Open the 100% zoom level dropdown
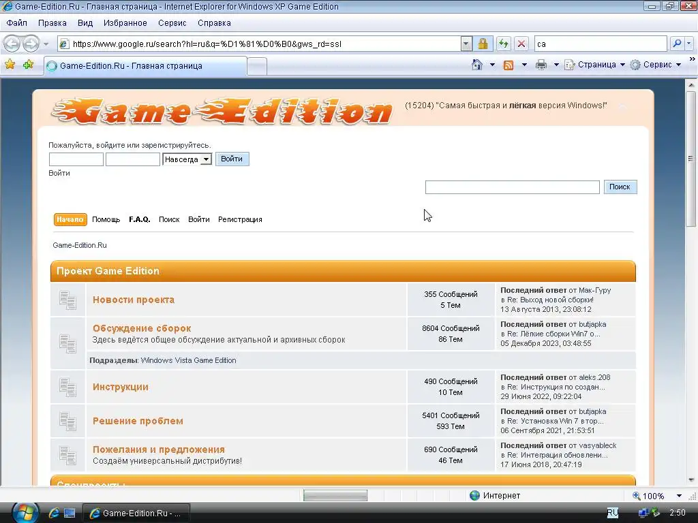 (x=679, y=496)
